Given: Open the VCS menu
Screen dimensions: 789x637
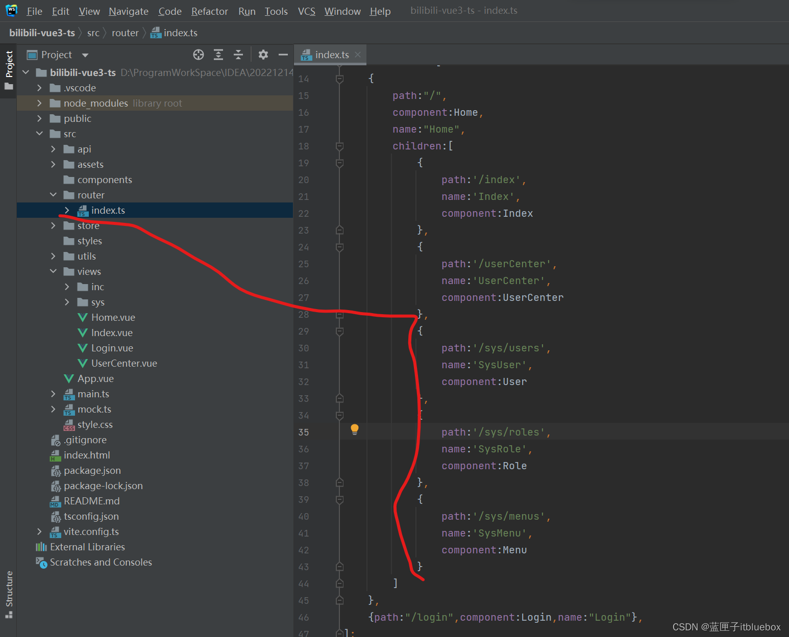Looking at the screenshot, I should point(306,11).
